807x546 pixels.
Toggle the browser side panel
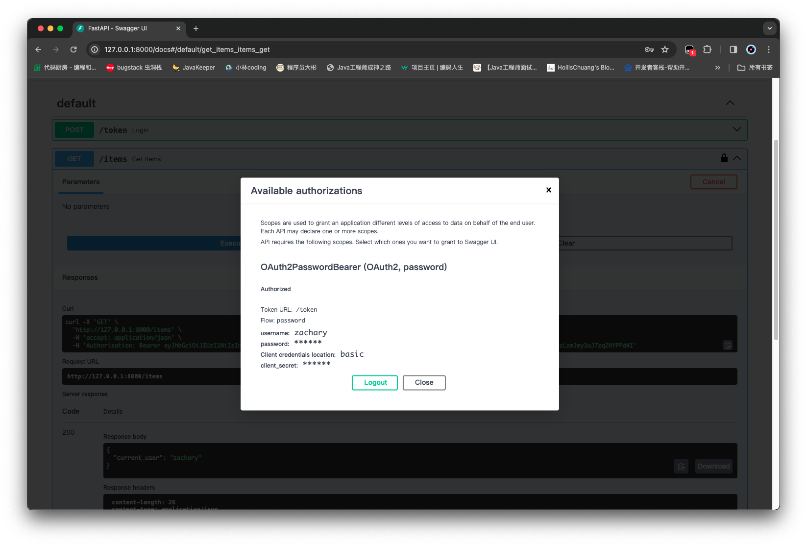pyautogui.click(x=734, y=50)
